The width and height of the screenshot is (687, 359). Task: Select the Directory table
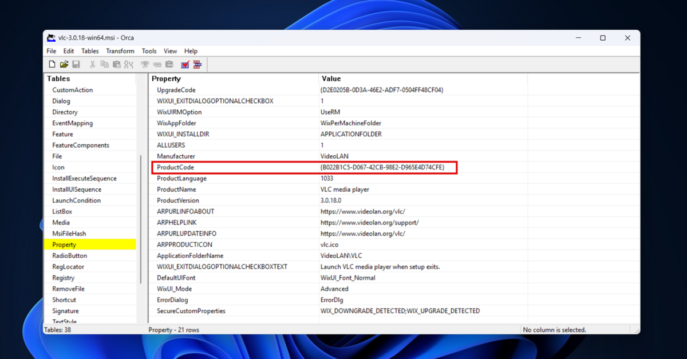[65, 112]
